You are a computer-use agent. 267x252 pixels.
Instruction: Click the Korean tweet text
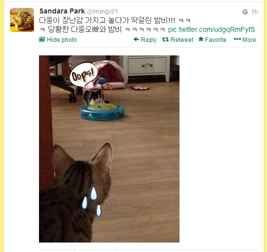pyautogui.click(x=114, y=25)
